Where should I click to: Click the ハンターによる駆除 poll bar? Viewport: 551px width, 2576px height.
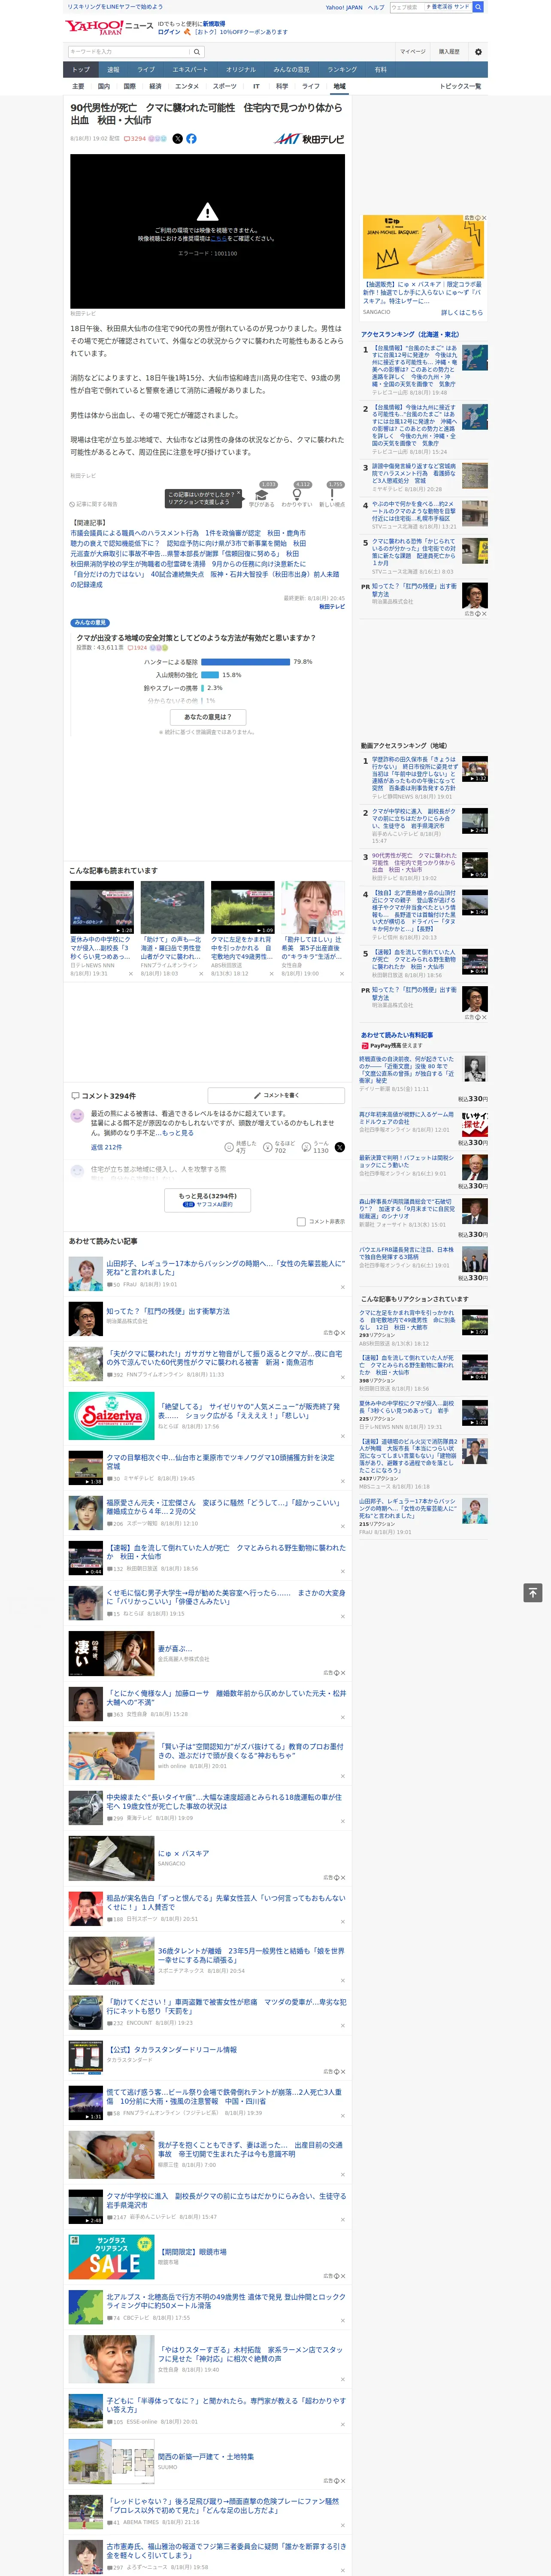[246, 662]
